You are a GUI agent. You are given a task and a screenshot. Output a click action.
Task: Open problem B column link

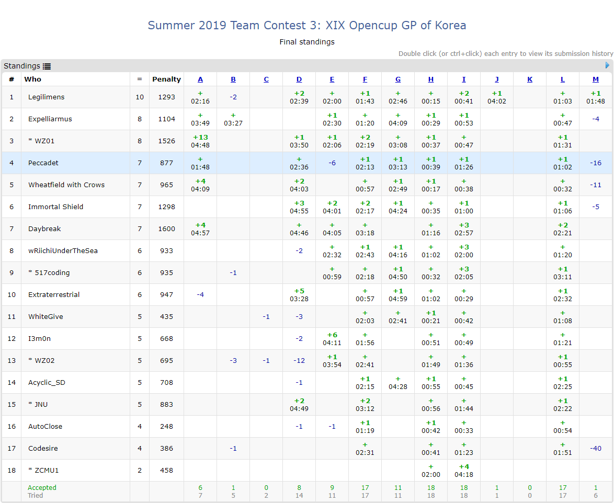point(233,79)
